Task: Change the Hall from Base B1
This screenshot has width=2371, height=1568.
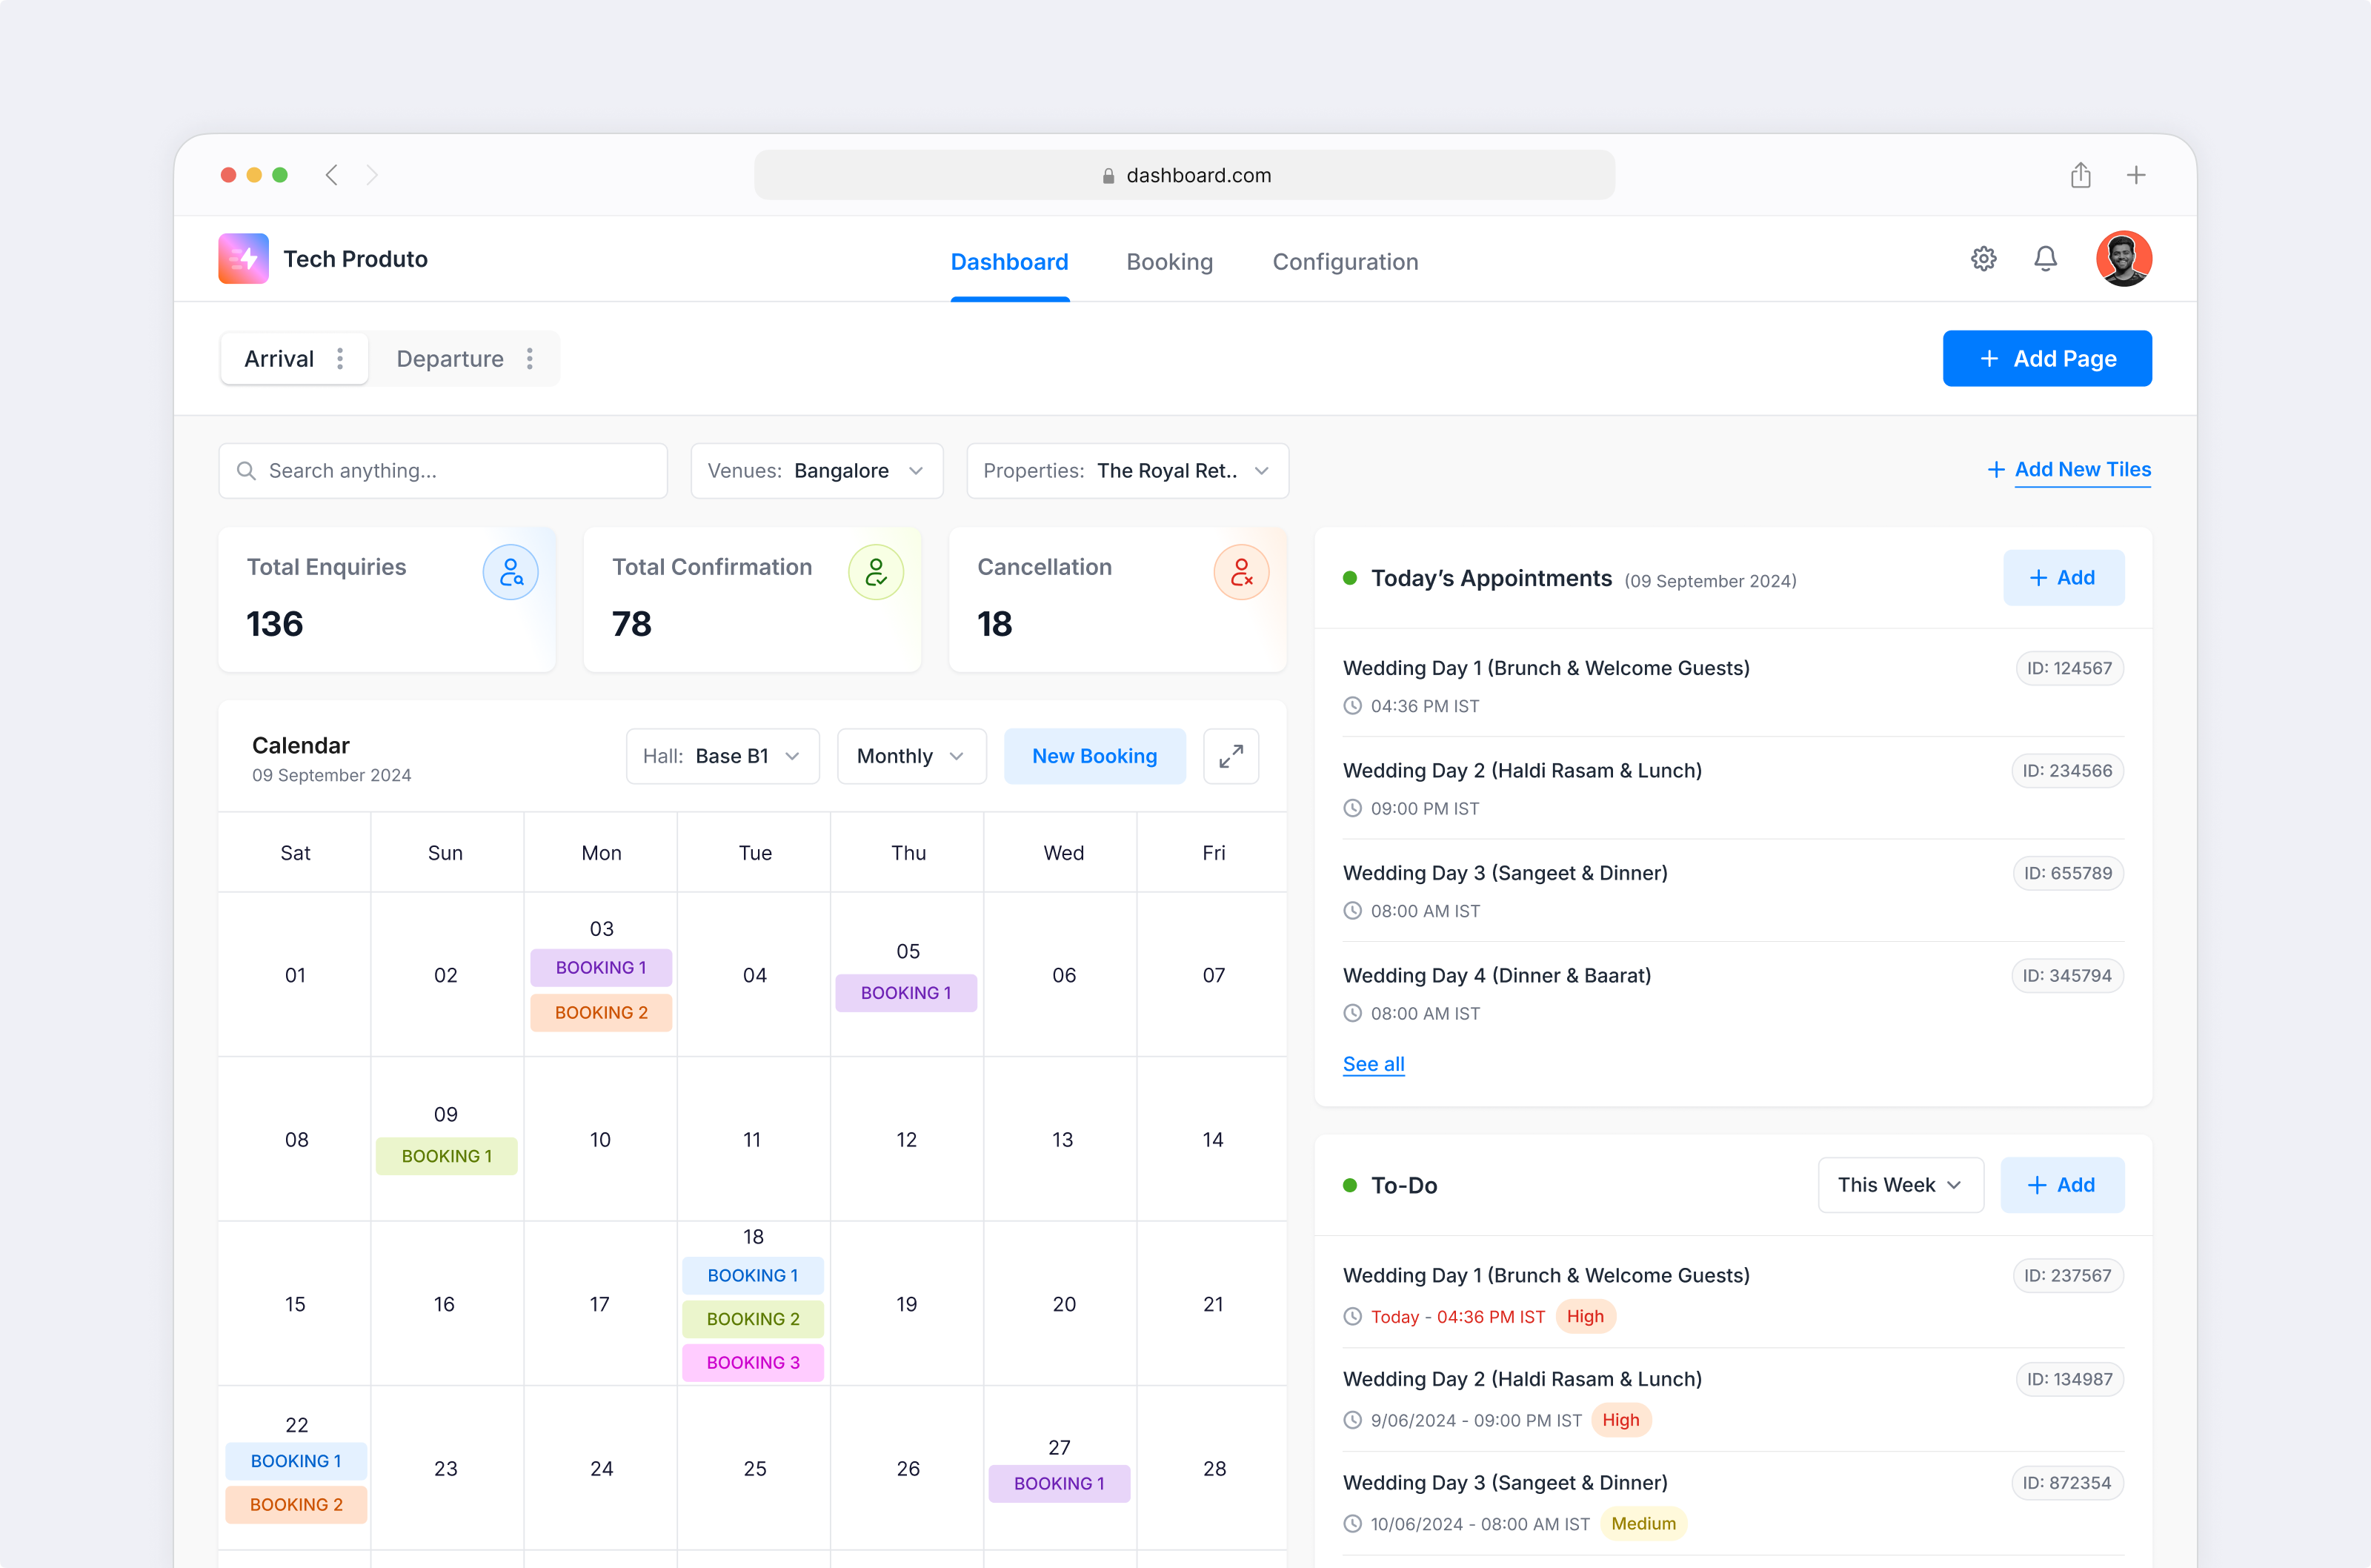Action: point(722,756)
